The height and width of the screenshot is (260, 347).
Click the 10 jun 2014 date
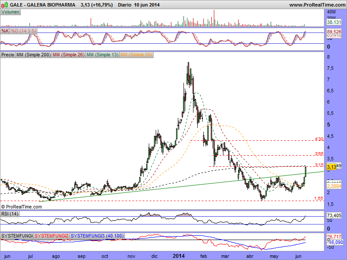click(147, 5)
